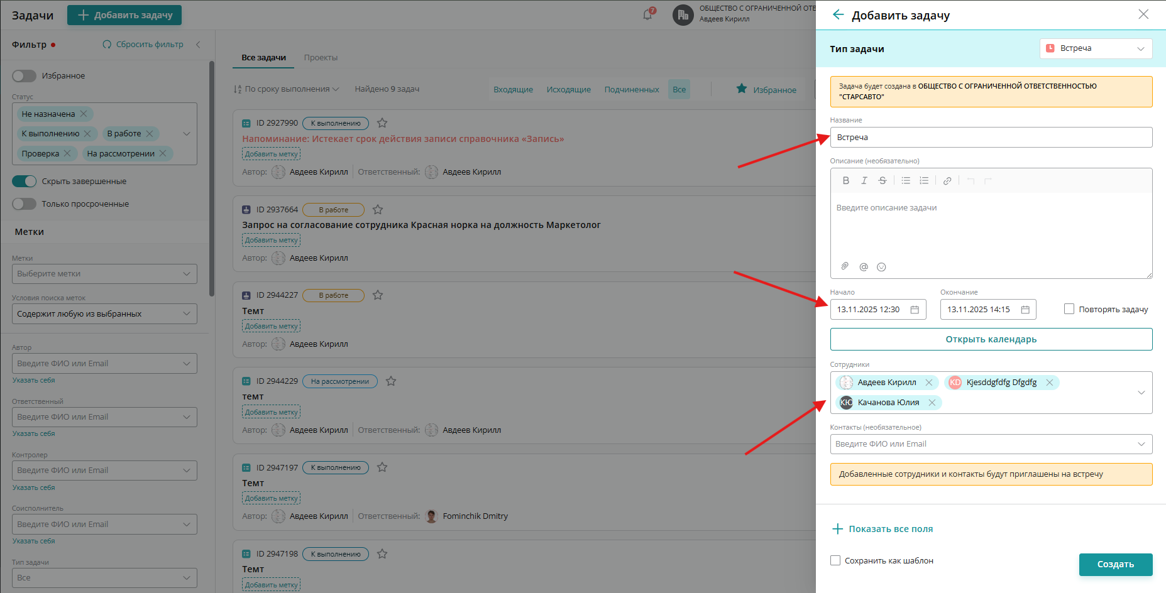Click 'Добавить метку' on task ID 2927990
1166x593 pixels.
[271, 154]
